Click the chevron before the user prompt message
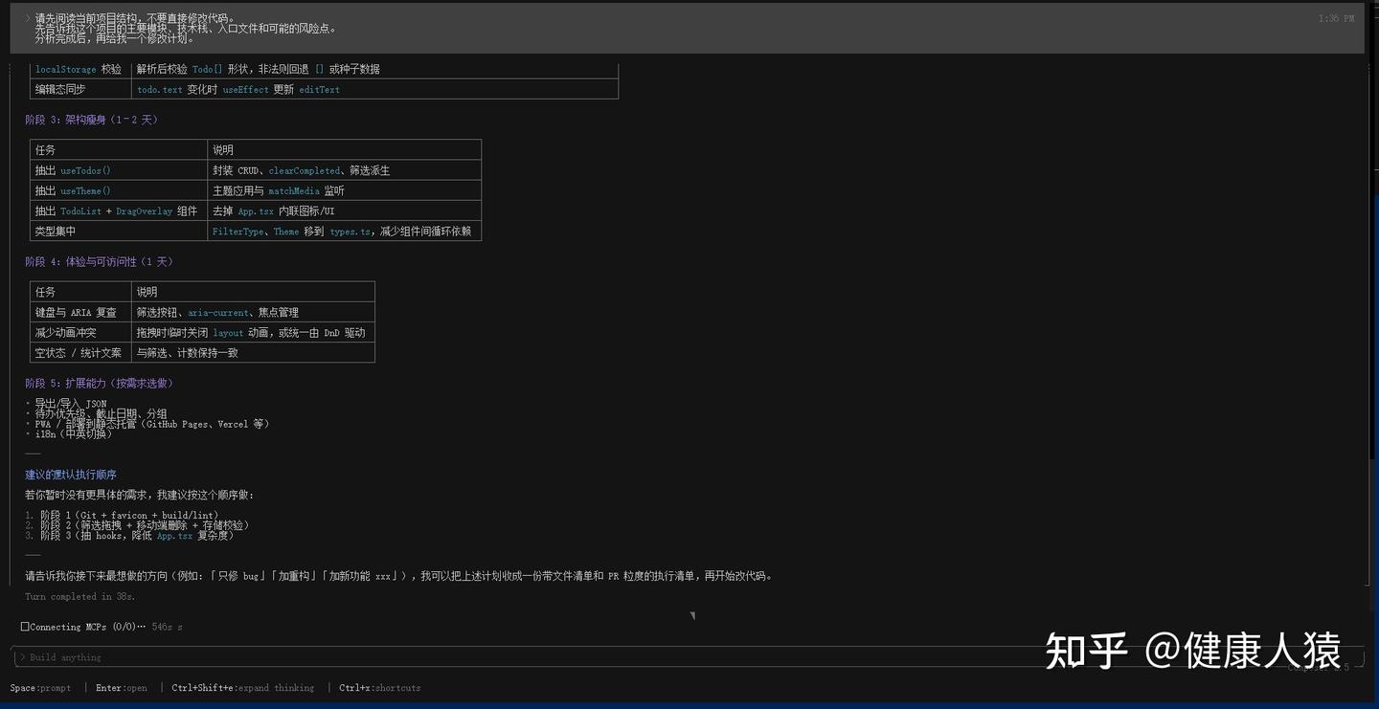 27,18
